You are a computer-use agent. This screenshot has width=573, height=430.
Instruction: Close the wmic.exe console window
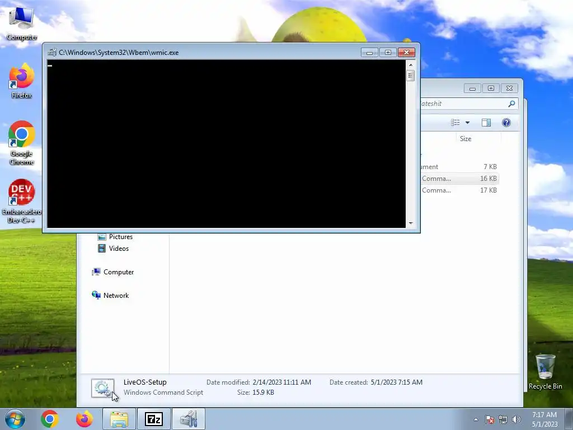tap(406, 53)
